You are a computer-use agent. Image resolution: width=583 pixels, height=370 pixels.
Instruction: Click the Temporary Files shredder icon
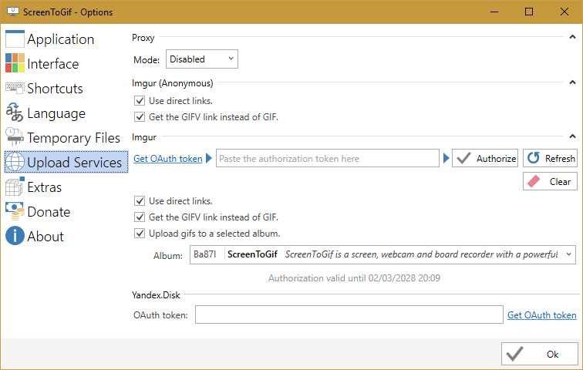tap(15, 136)
